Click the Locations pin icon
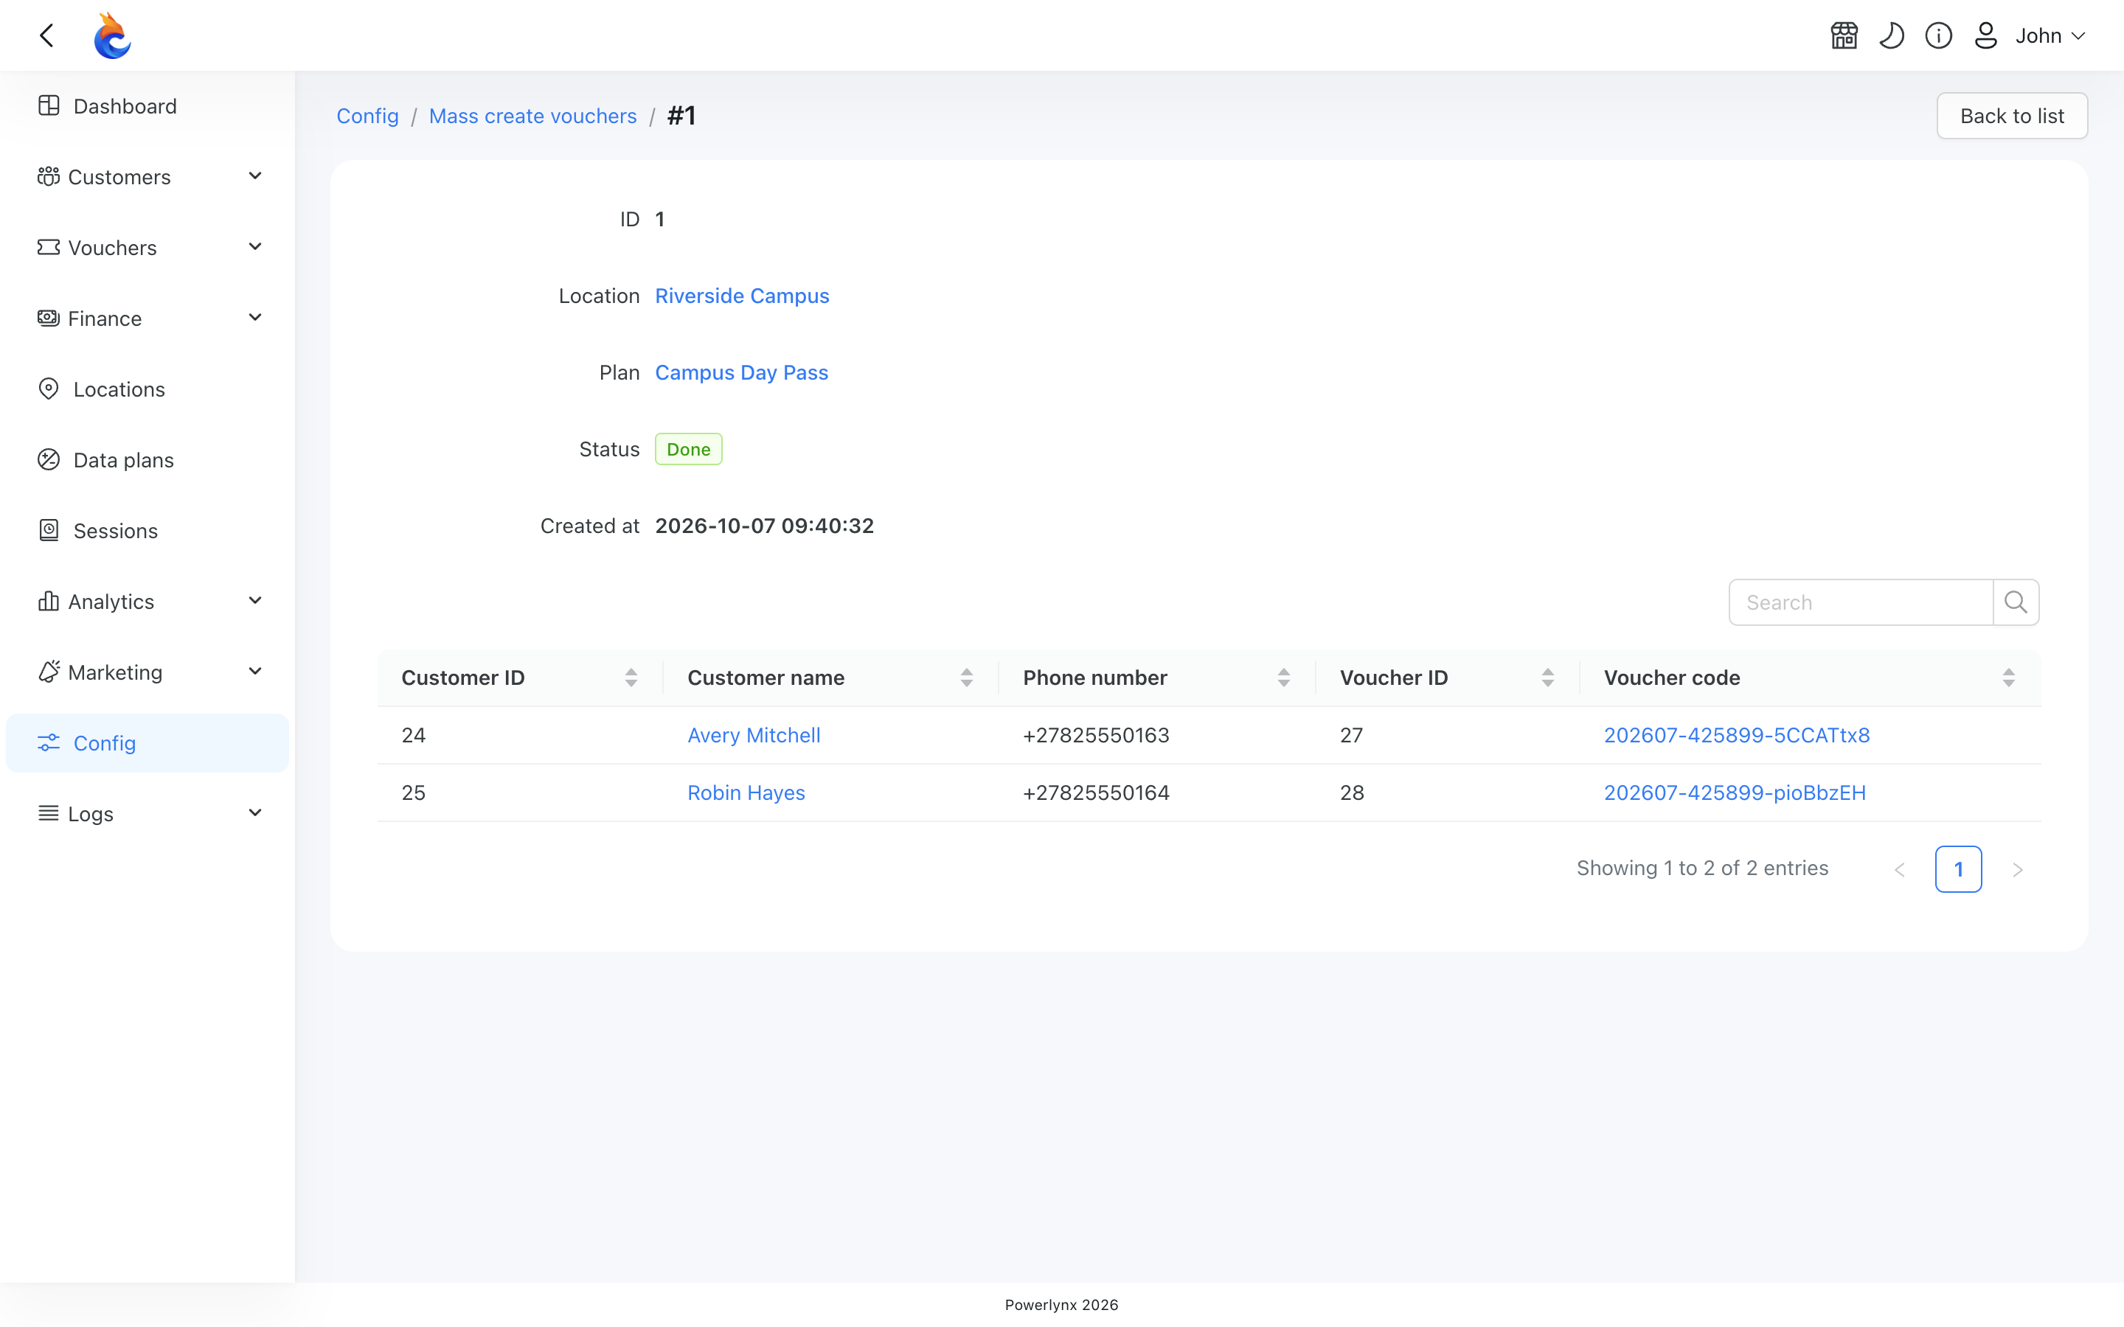Image resolution: width=2124 pixels, height=1327 pixels. tap(49, 389)
